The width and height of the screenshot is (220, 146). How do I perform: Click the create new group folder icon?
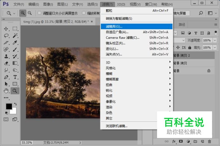(195, 141)
